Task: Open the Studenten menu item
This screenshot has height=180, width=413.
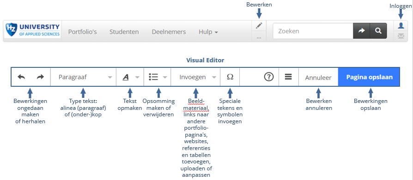Action: pyautogui.click(x=124, y=32)
